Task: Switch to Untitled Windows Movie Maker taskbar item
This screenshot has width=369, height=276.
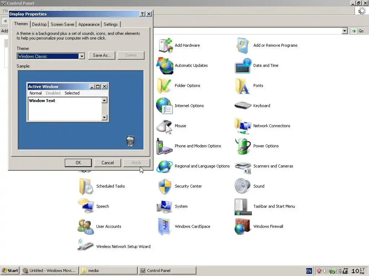Action: (50, 271)
